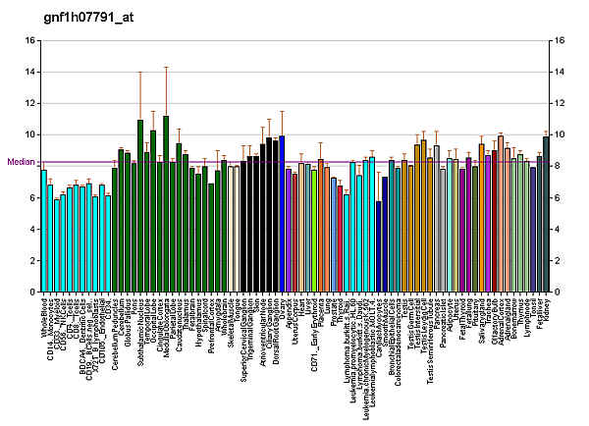589x426 pixels.
Task: Click the tallest green CingulateCortex bar
Action: click(x=166, y=204)
